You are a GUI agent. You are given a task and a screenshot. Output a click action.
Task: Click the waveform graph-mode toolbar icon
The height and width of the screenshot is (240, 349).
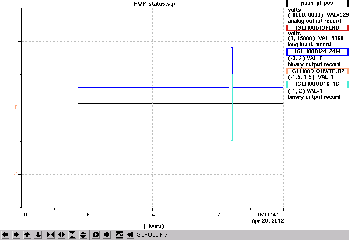coord(120,235)
